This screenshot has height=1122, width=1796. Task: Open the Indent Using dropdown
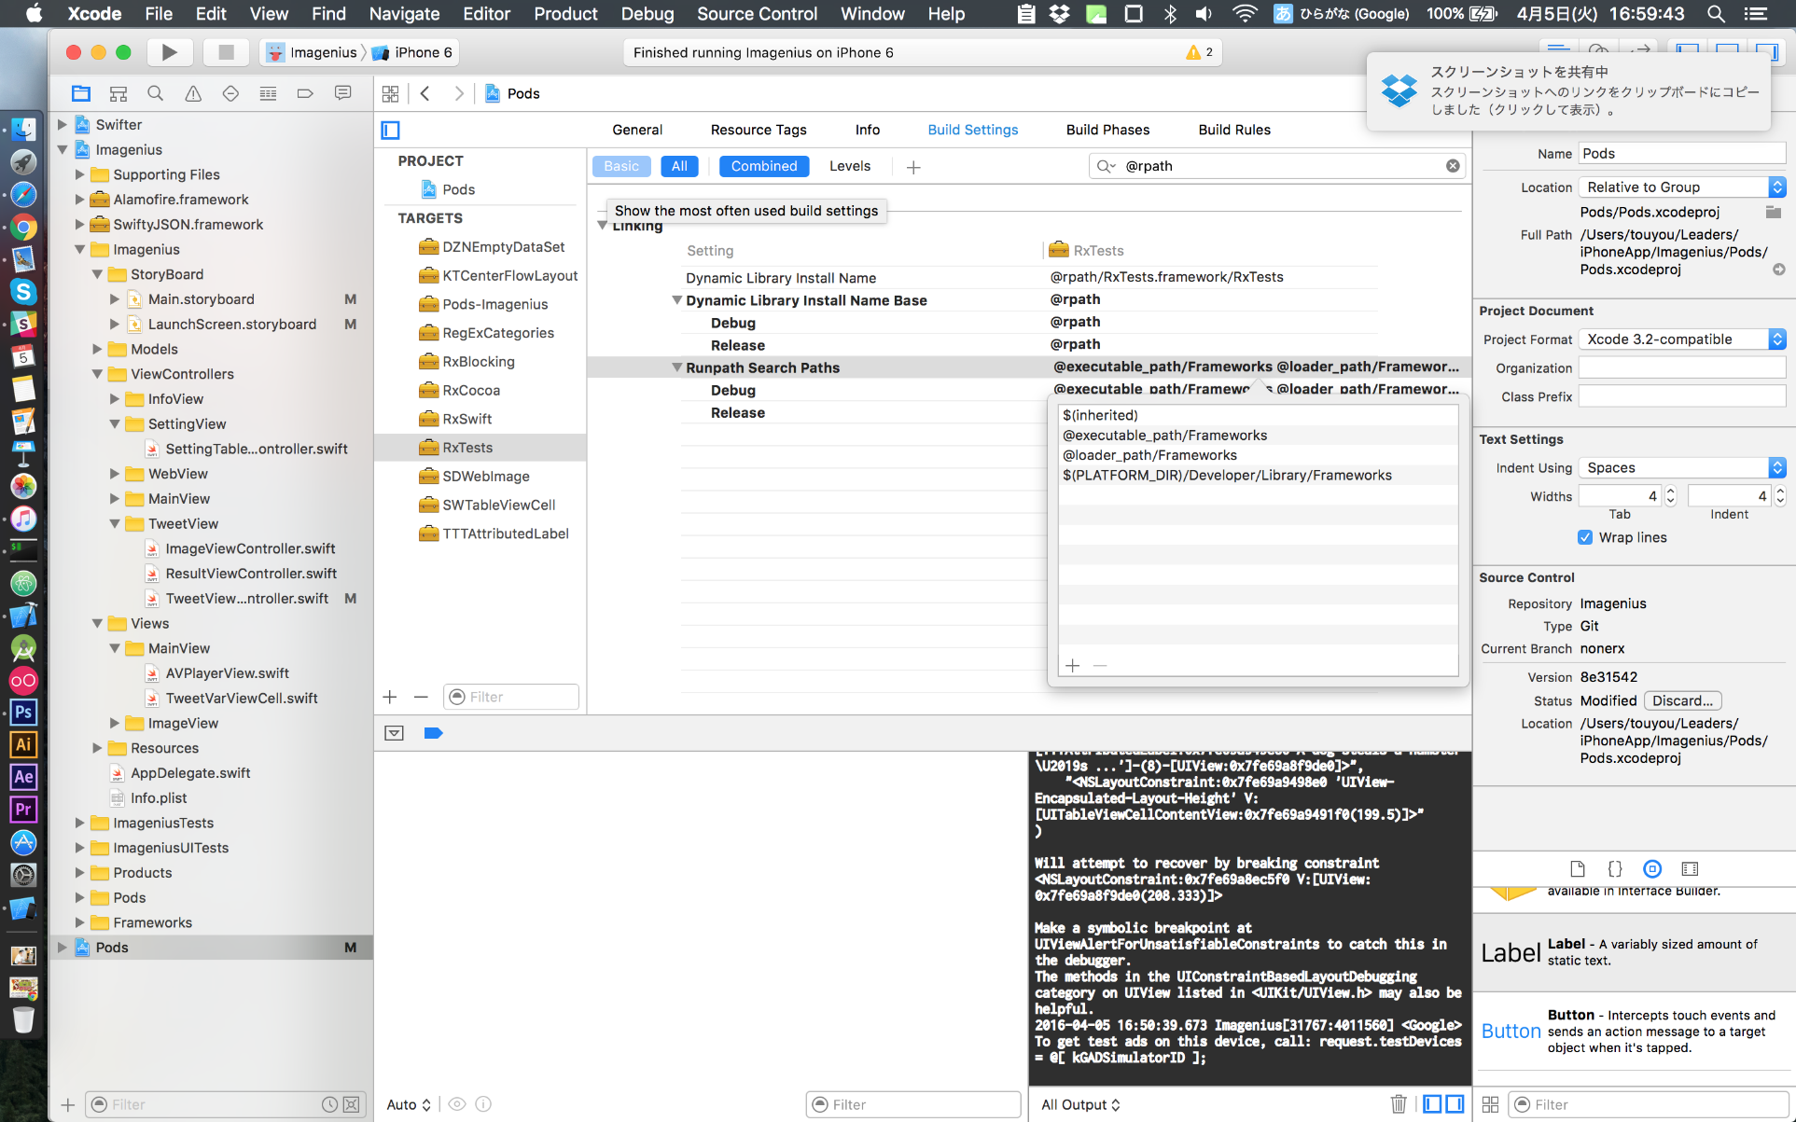(1681, 467)
